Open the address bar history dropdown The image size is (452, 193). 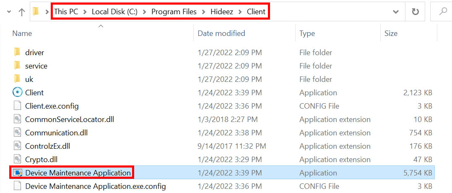click(x=395, y=12)
